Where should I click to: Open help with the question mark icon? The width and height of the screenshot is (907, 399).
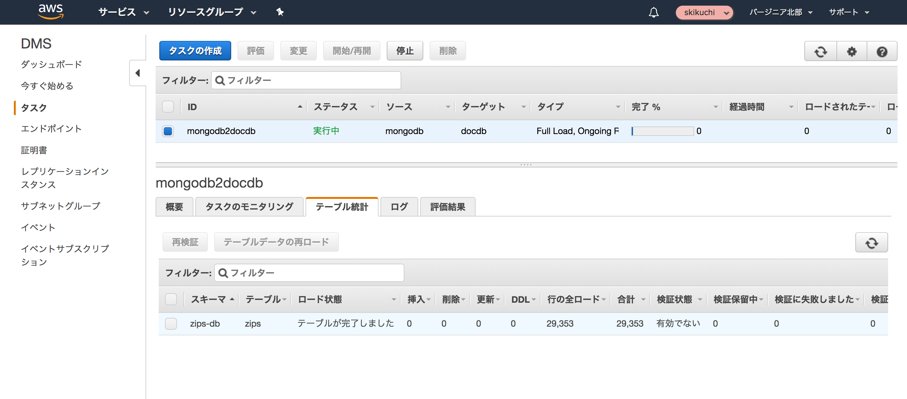[882, 51]
